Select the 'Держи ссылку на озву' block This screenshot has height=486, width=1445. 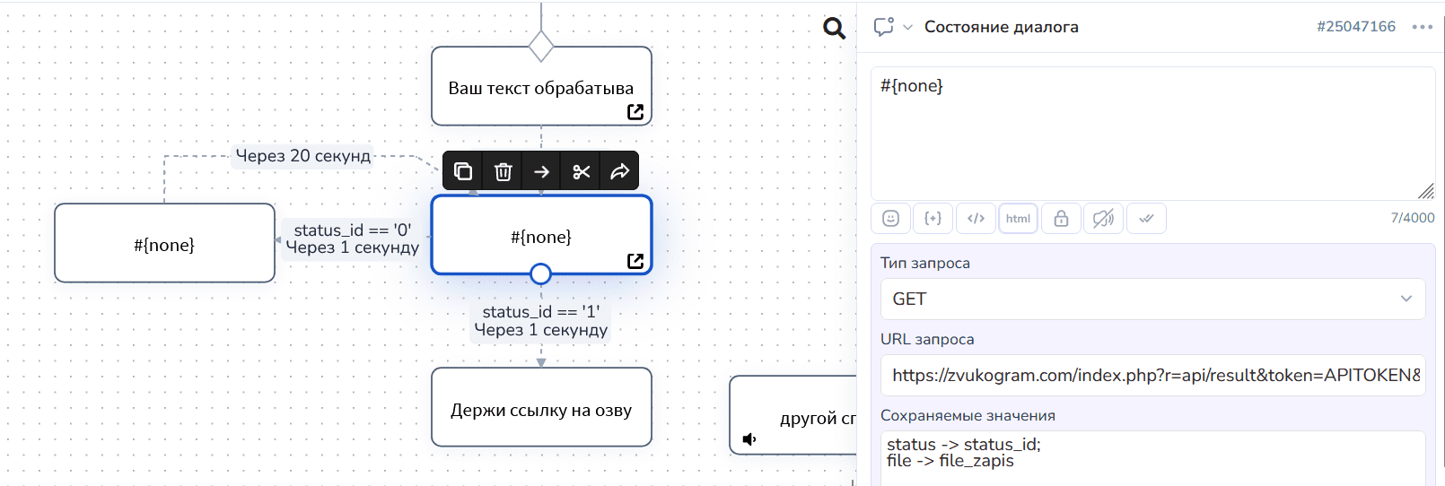coord(541,409)
